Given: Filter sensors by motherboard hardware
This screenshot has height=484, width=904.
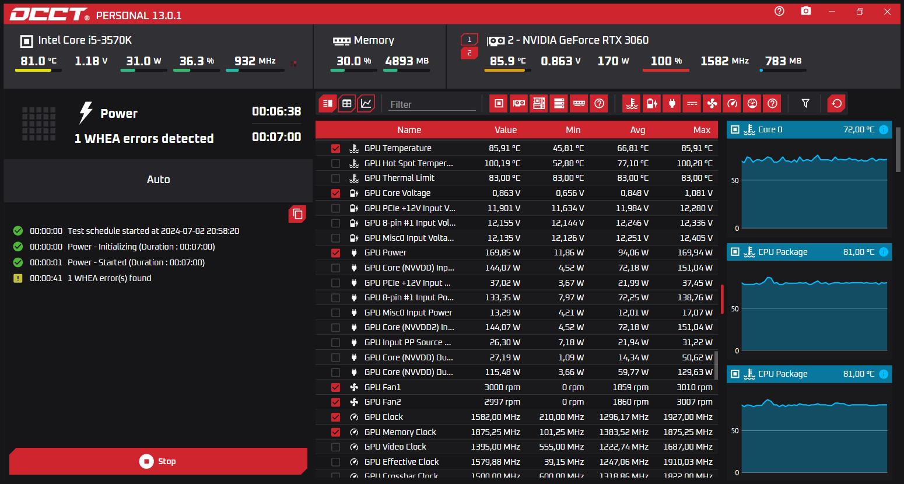Looking at the screenshot, I should point(539,104).
